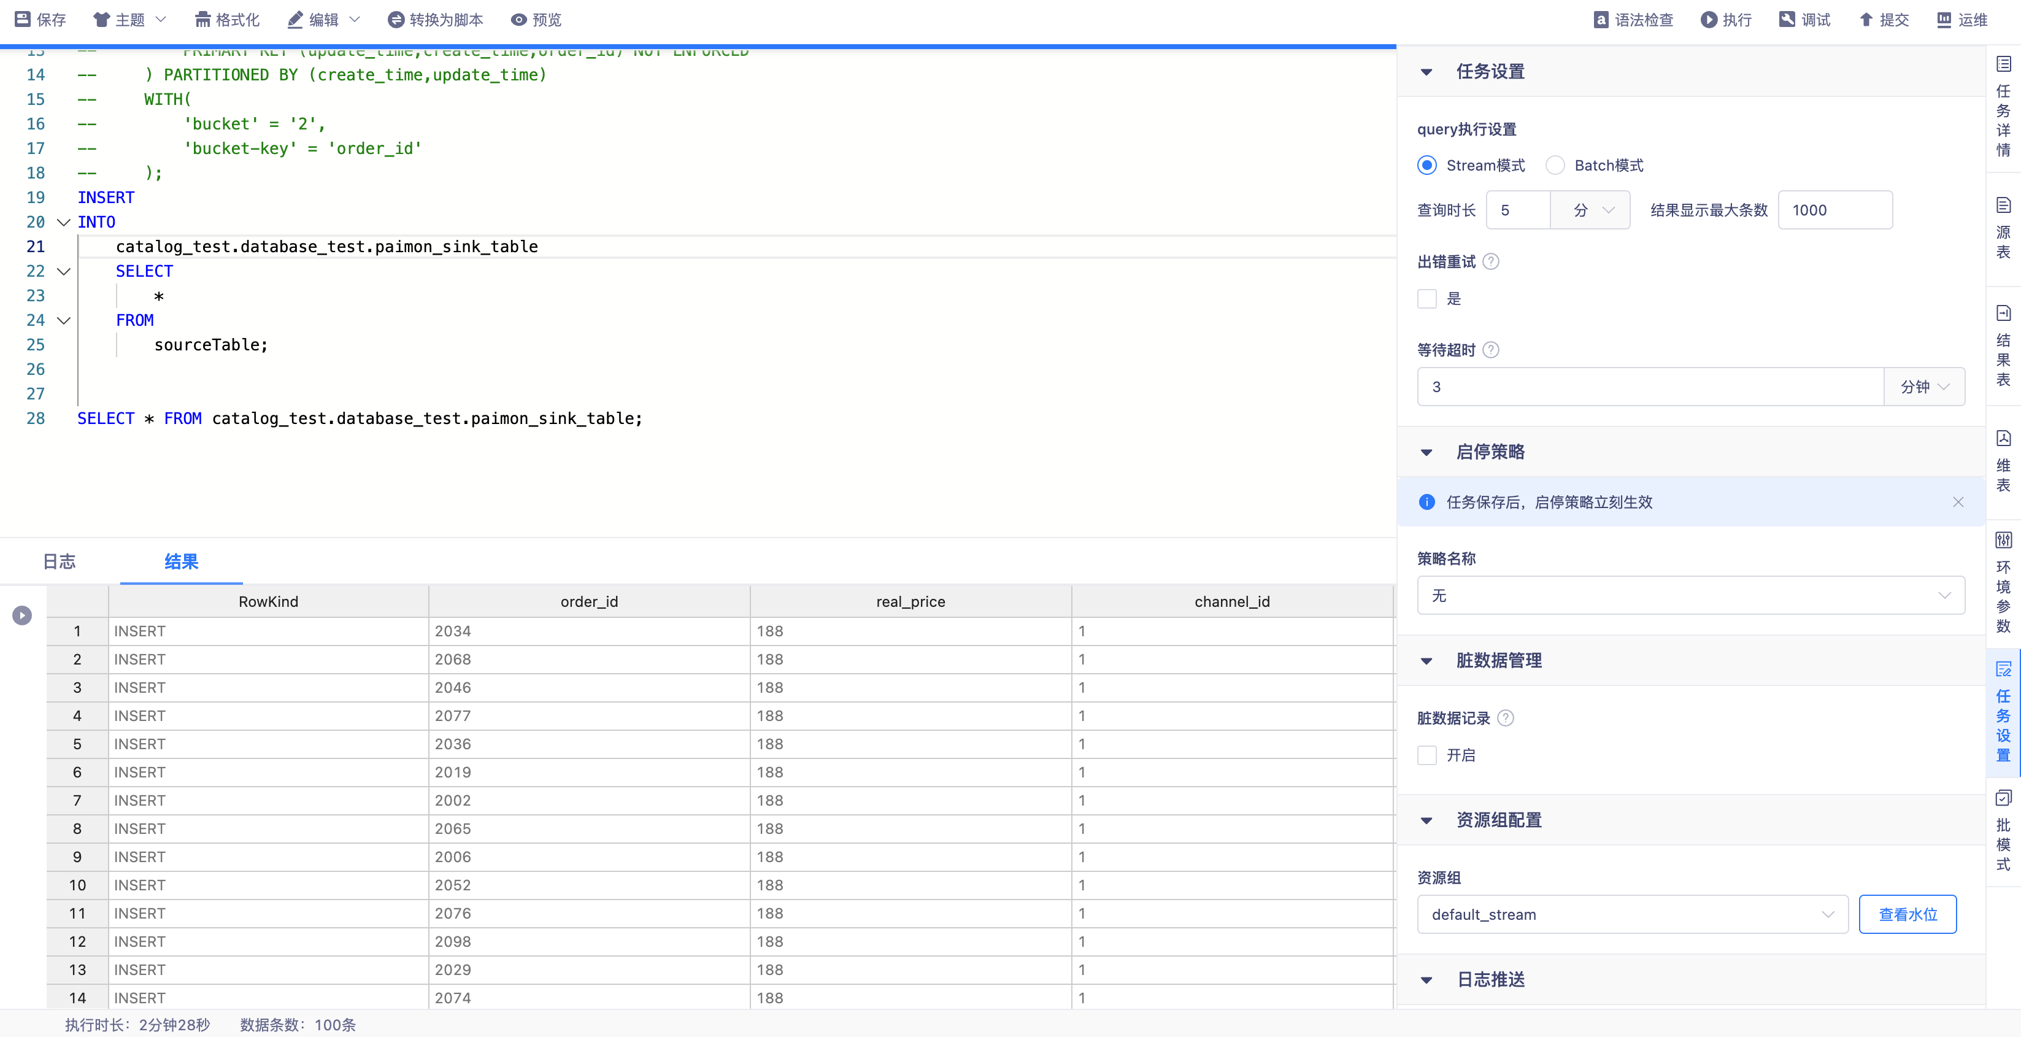Viewport: 2021px width, 1037px height.
Task: Click the 查看水位 button
Action: (1907, 915)
